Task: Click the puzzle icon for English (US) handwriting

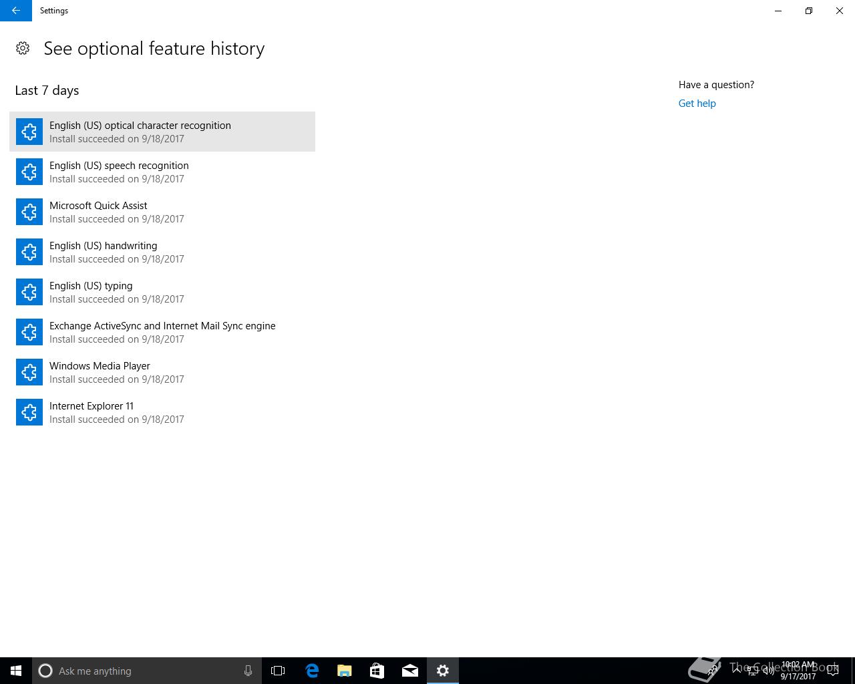Action: pos(29,252)
